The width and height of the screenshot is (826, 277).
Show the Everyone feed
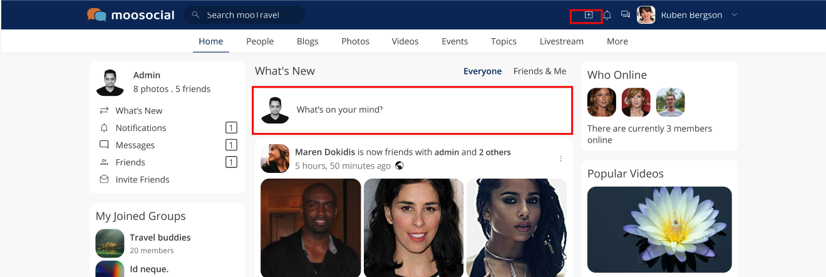pyautogui.click(x=482, y=71)
